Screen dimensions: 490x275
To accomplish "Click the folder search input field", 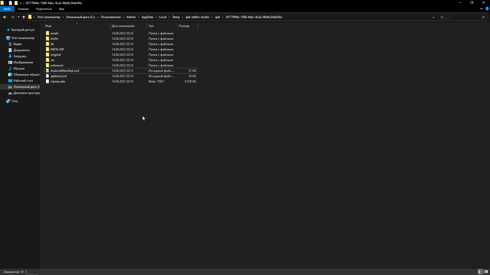I will (x=465, y=17).
